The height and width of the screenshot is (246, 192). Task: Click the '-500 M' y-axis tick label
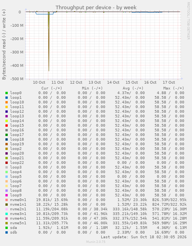click(x=17, y=79)
